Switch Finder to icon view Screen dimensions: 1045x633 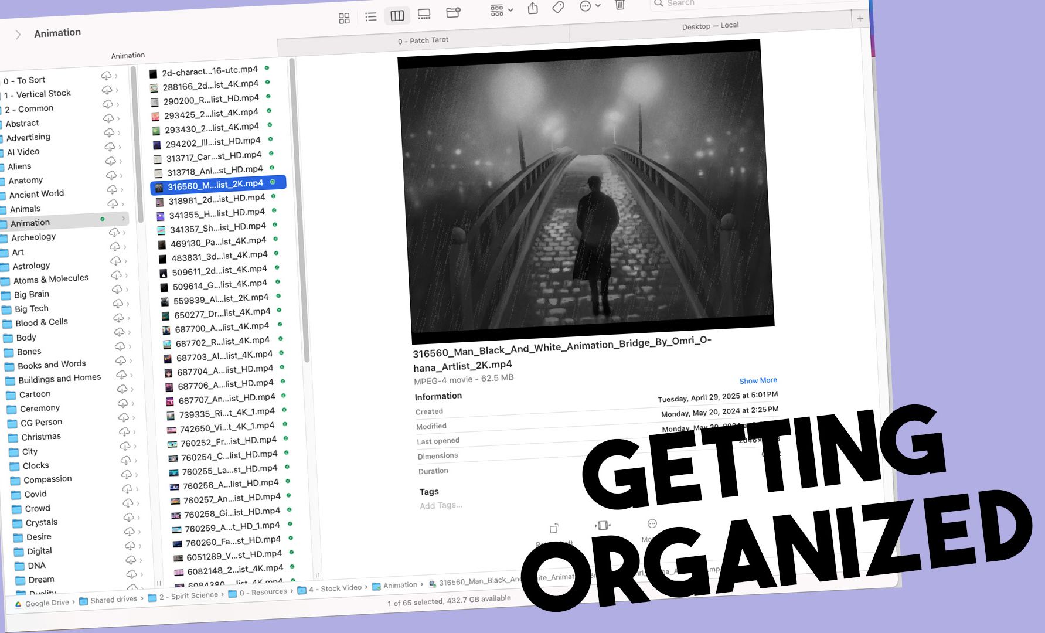point(344,18)
